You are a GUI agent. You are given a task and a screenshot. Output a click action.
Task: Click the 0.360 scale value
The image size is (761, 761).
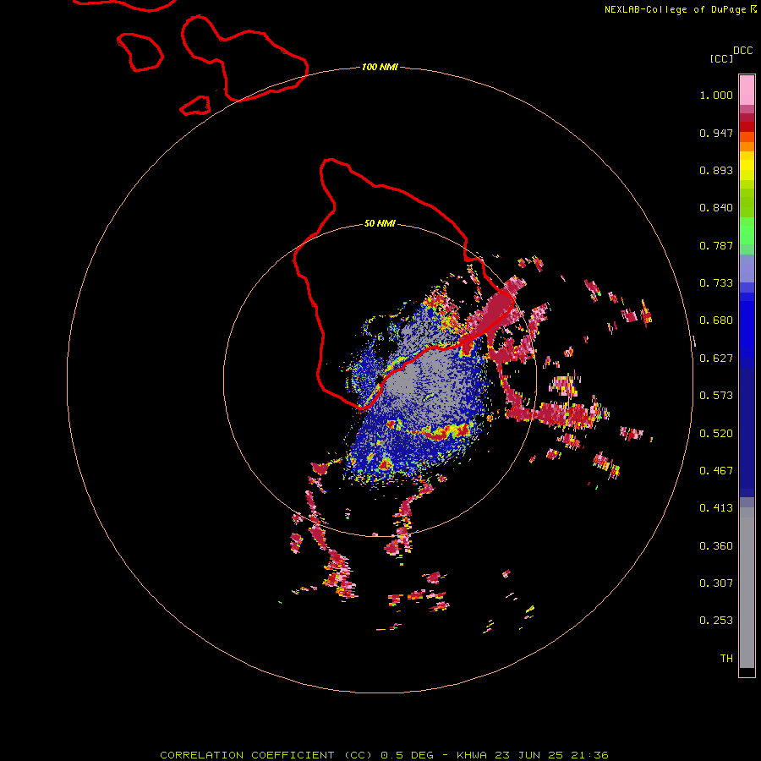(x=716, y=546)
